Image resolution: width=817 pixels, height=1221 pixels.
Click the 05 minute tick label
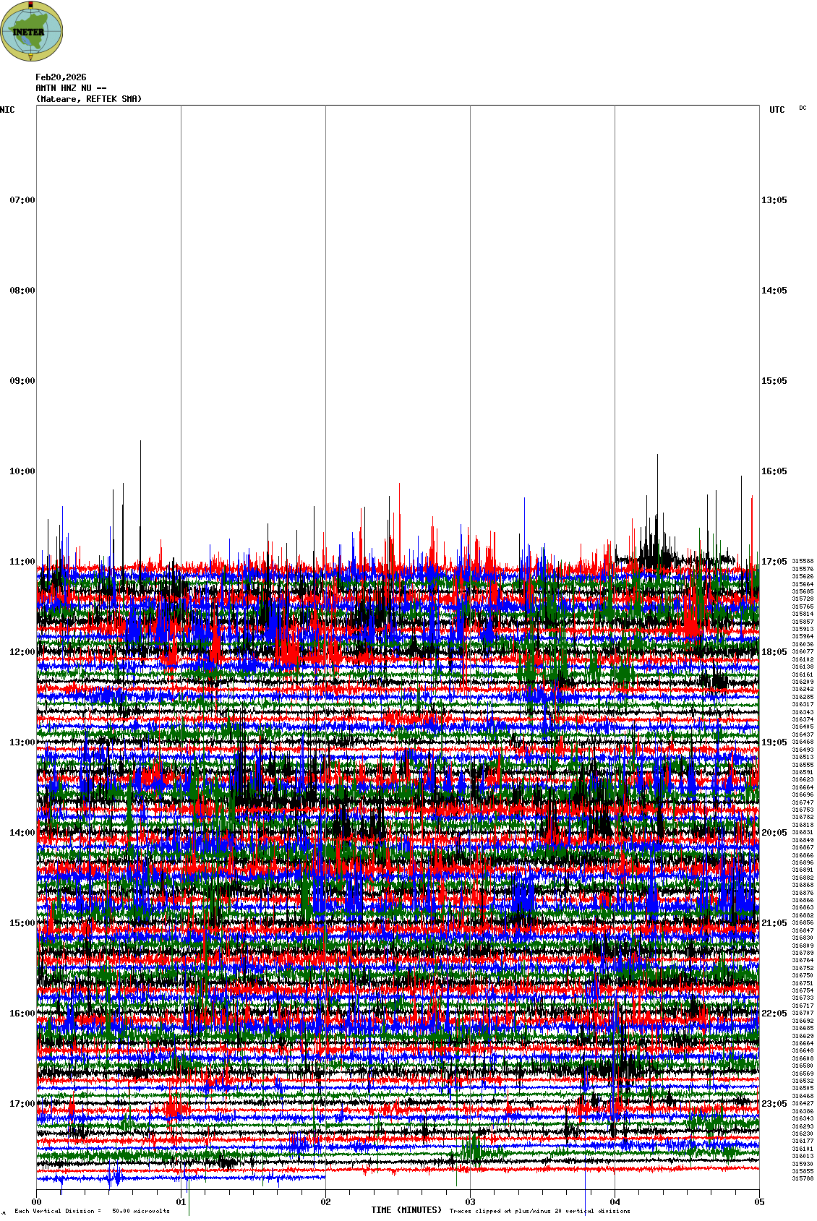(759, 1202)
